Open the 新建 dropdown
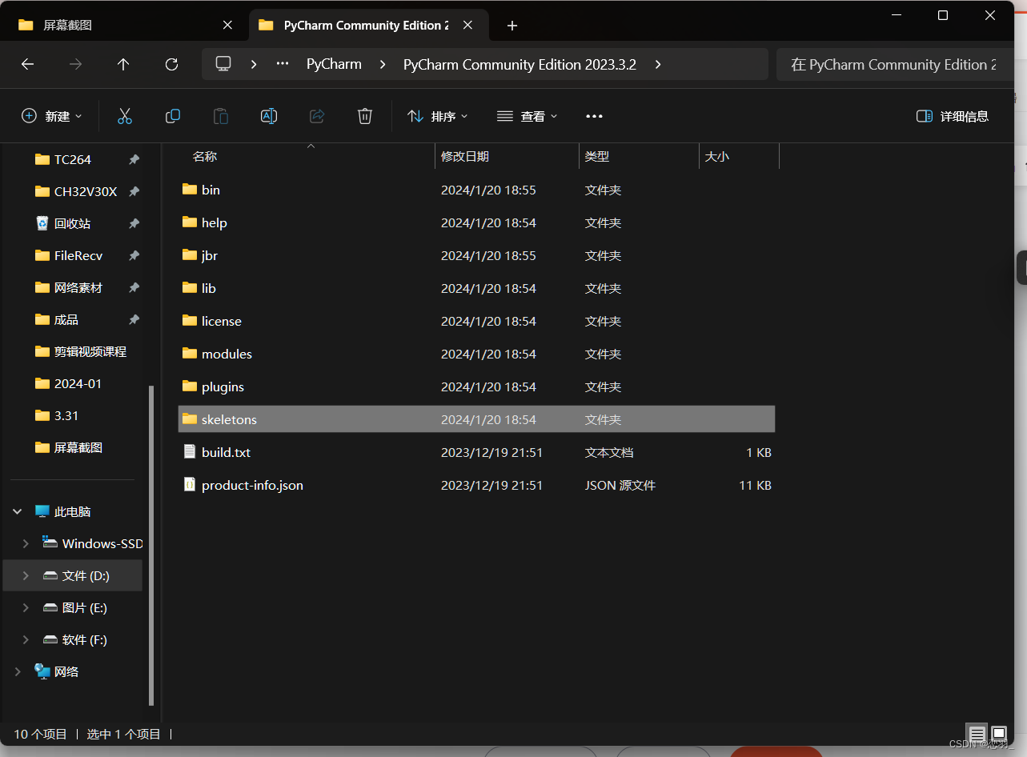 click(52, 116)
